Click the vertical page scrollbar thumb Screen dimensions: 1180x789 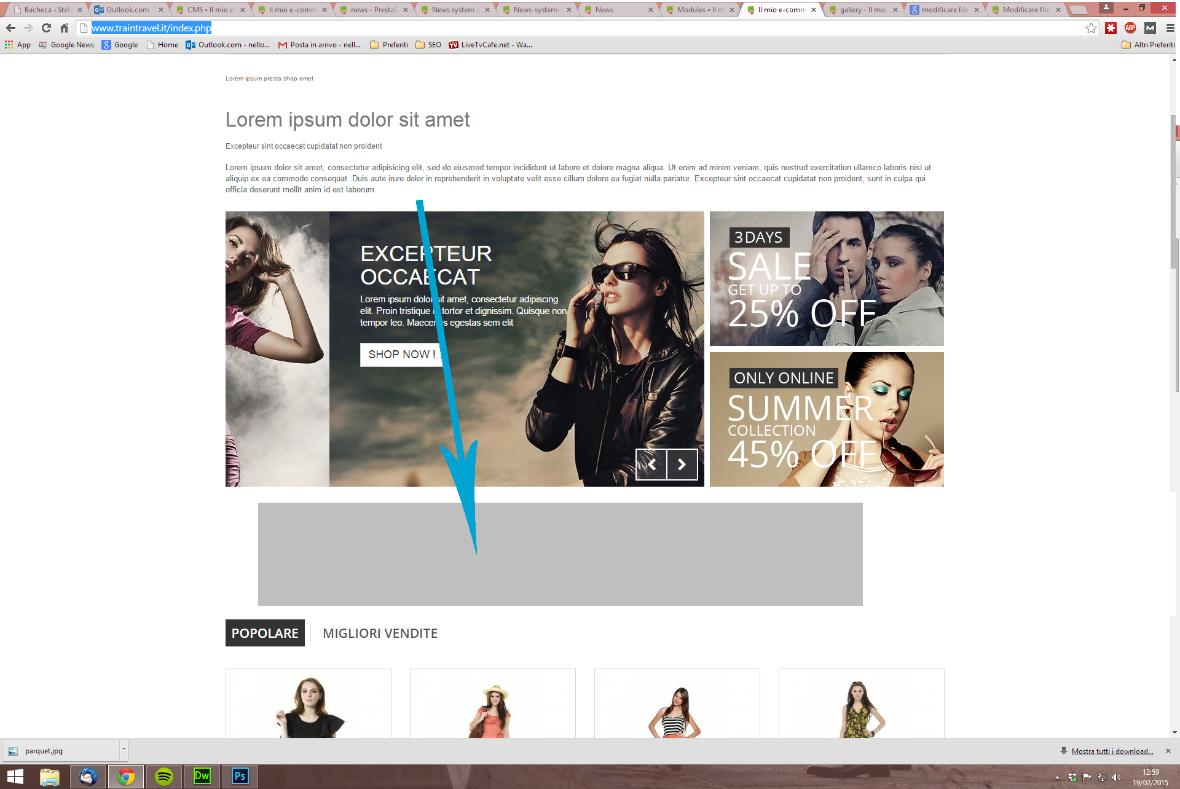(1173, 190)
